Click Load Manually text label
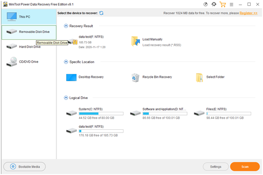The width and height of the screenshot is (263, 175). tap(152, 40)
